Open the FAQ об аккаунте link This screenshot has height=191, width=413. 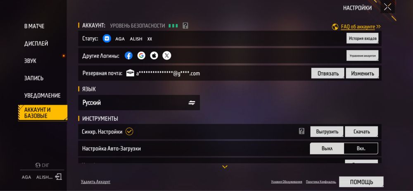tap(358, 26)
